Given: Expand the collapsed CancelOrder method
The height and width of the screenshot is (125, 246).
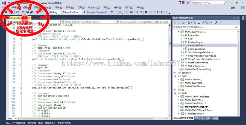Looking at the screenshot, I should coord(21,88).
